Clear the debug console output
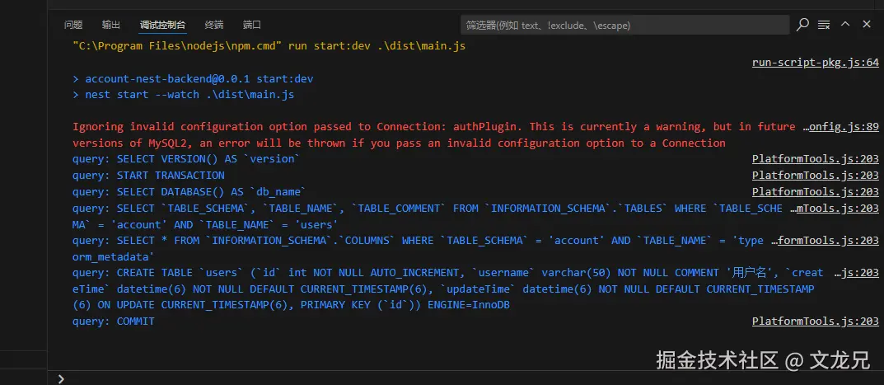The image size is (884, 385). (x=824, y=25)
